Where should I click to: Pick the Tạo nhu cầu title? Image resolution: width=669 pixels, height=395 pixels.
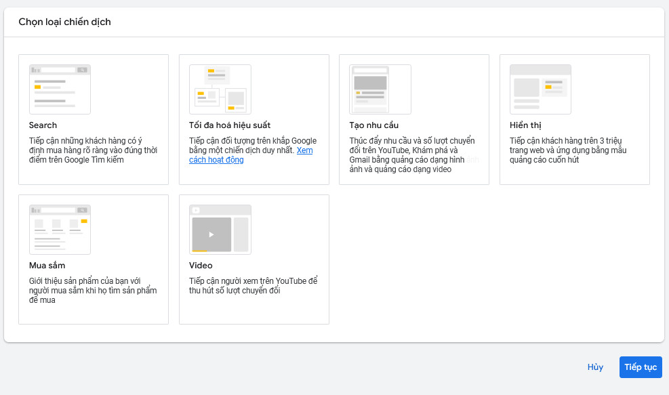[373, 125]
